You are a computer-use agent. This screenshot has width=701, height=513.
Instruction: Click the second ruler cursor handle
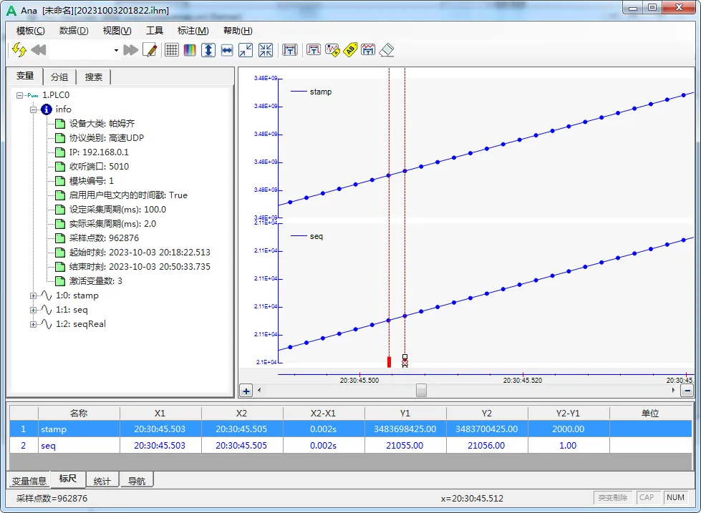tap(405, 361)
